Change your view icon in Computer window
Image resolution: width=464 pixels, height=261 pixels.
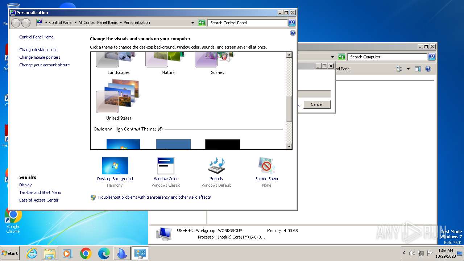pos(400,69)
